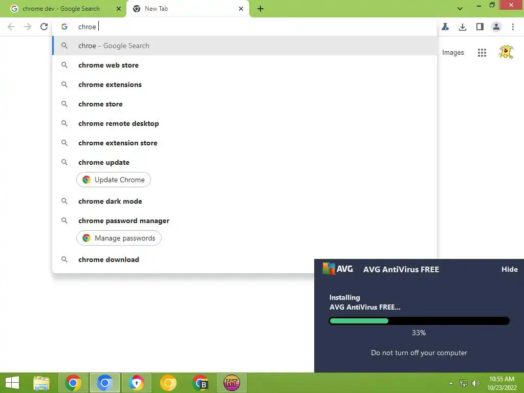Open the HT app on taskbar
This screenshot has height=393, width=524.
point(232,383)
